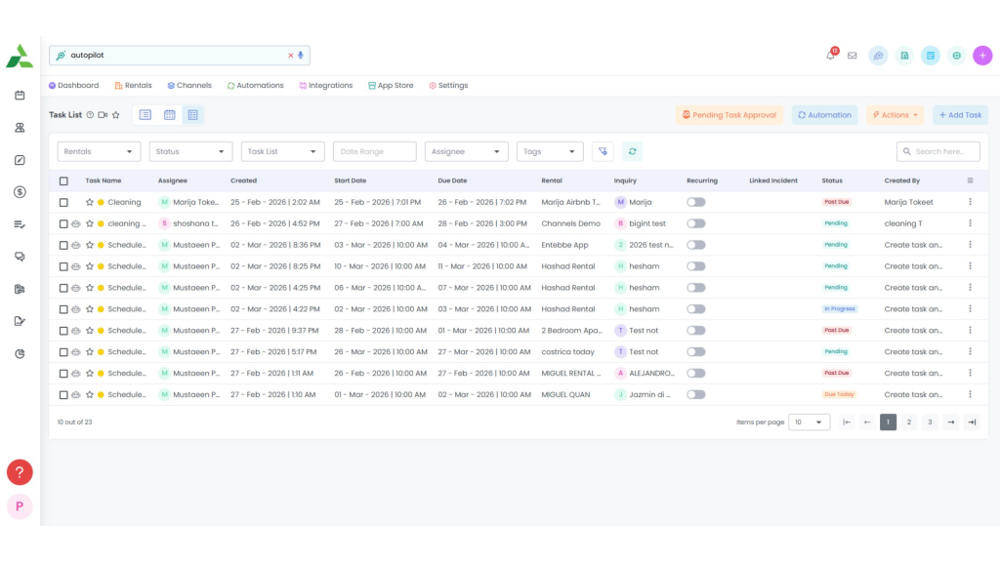Image resolution: width=1000 pixels, height=562 pixels.
Task: Check the Channels Demo row checkbox
Action: pyautogui.click(x=63, y=223)
